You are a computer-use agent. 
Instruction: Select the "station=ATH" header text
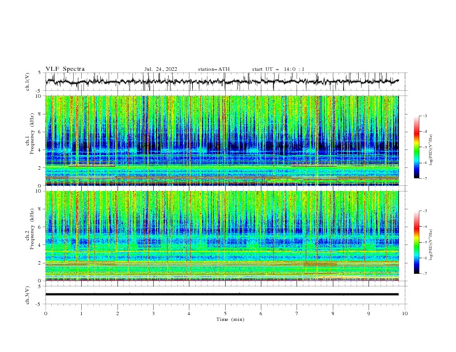pos(214,69)
